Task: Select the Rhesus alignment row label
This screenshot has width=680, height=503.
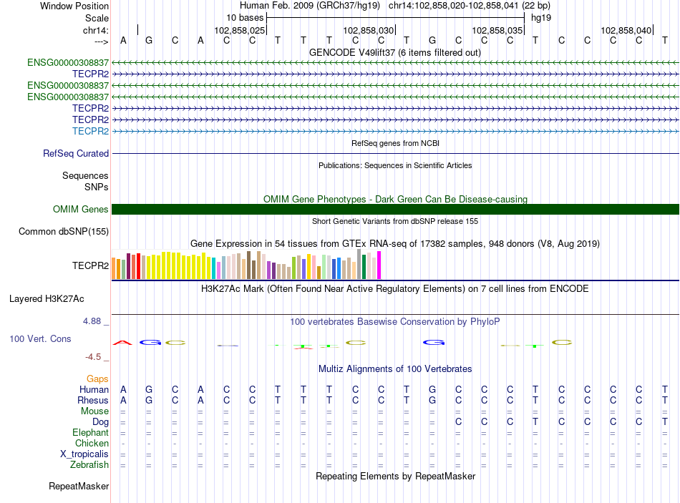Action: click(93, 400)
